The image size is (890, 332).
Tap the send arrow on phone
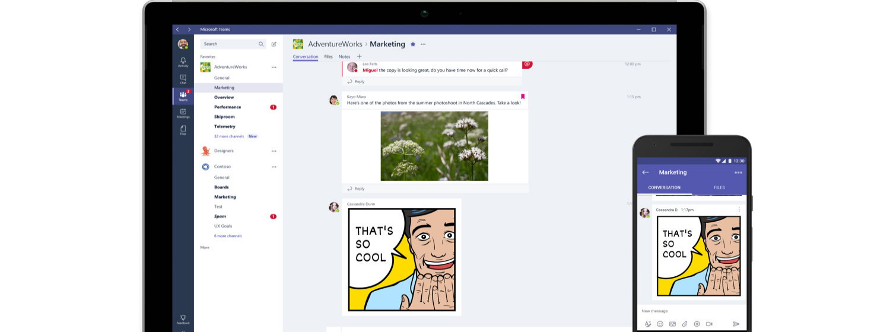[x=736, y=324]
